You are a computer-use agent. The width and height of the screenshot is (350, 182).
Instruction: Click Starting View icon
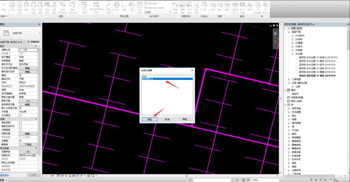(196, 7)
